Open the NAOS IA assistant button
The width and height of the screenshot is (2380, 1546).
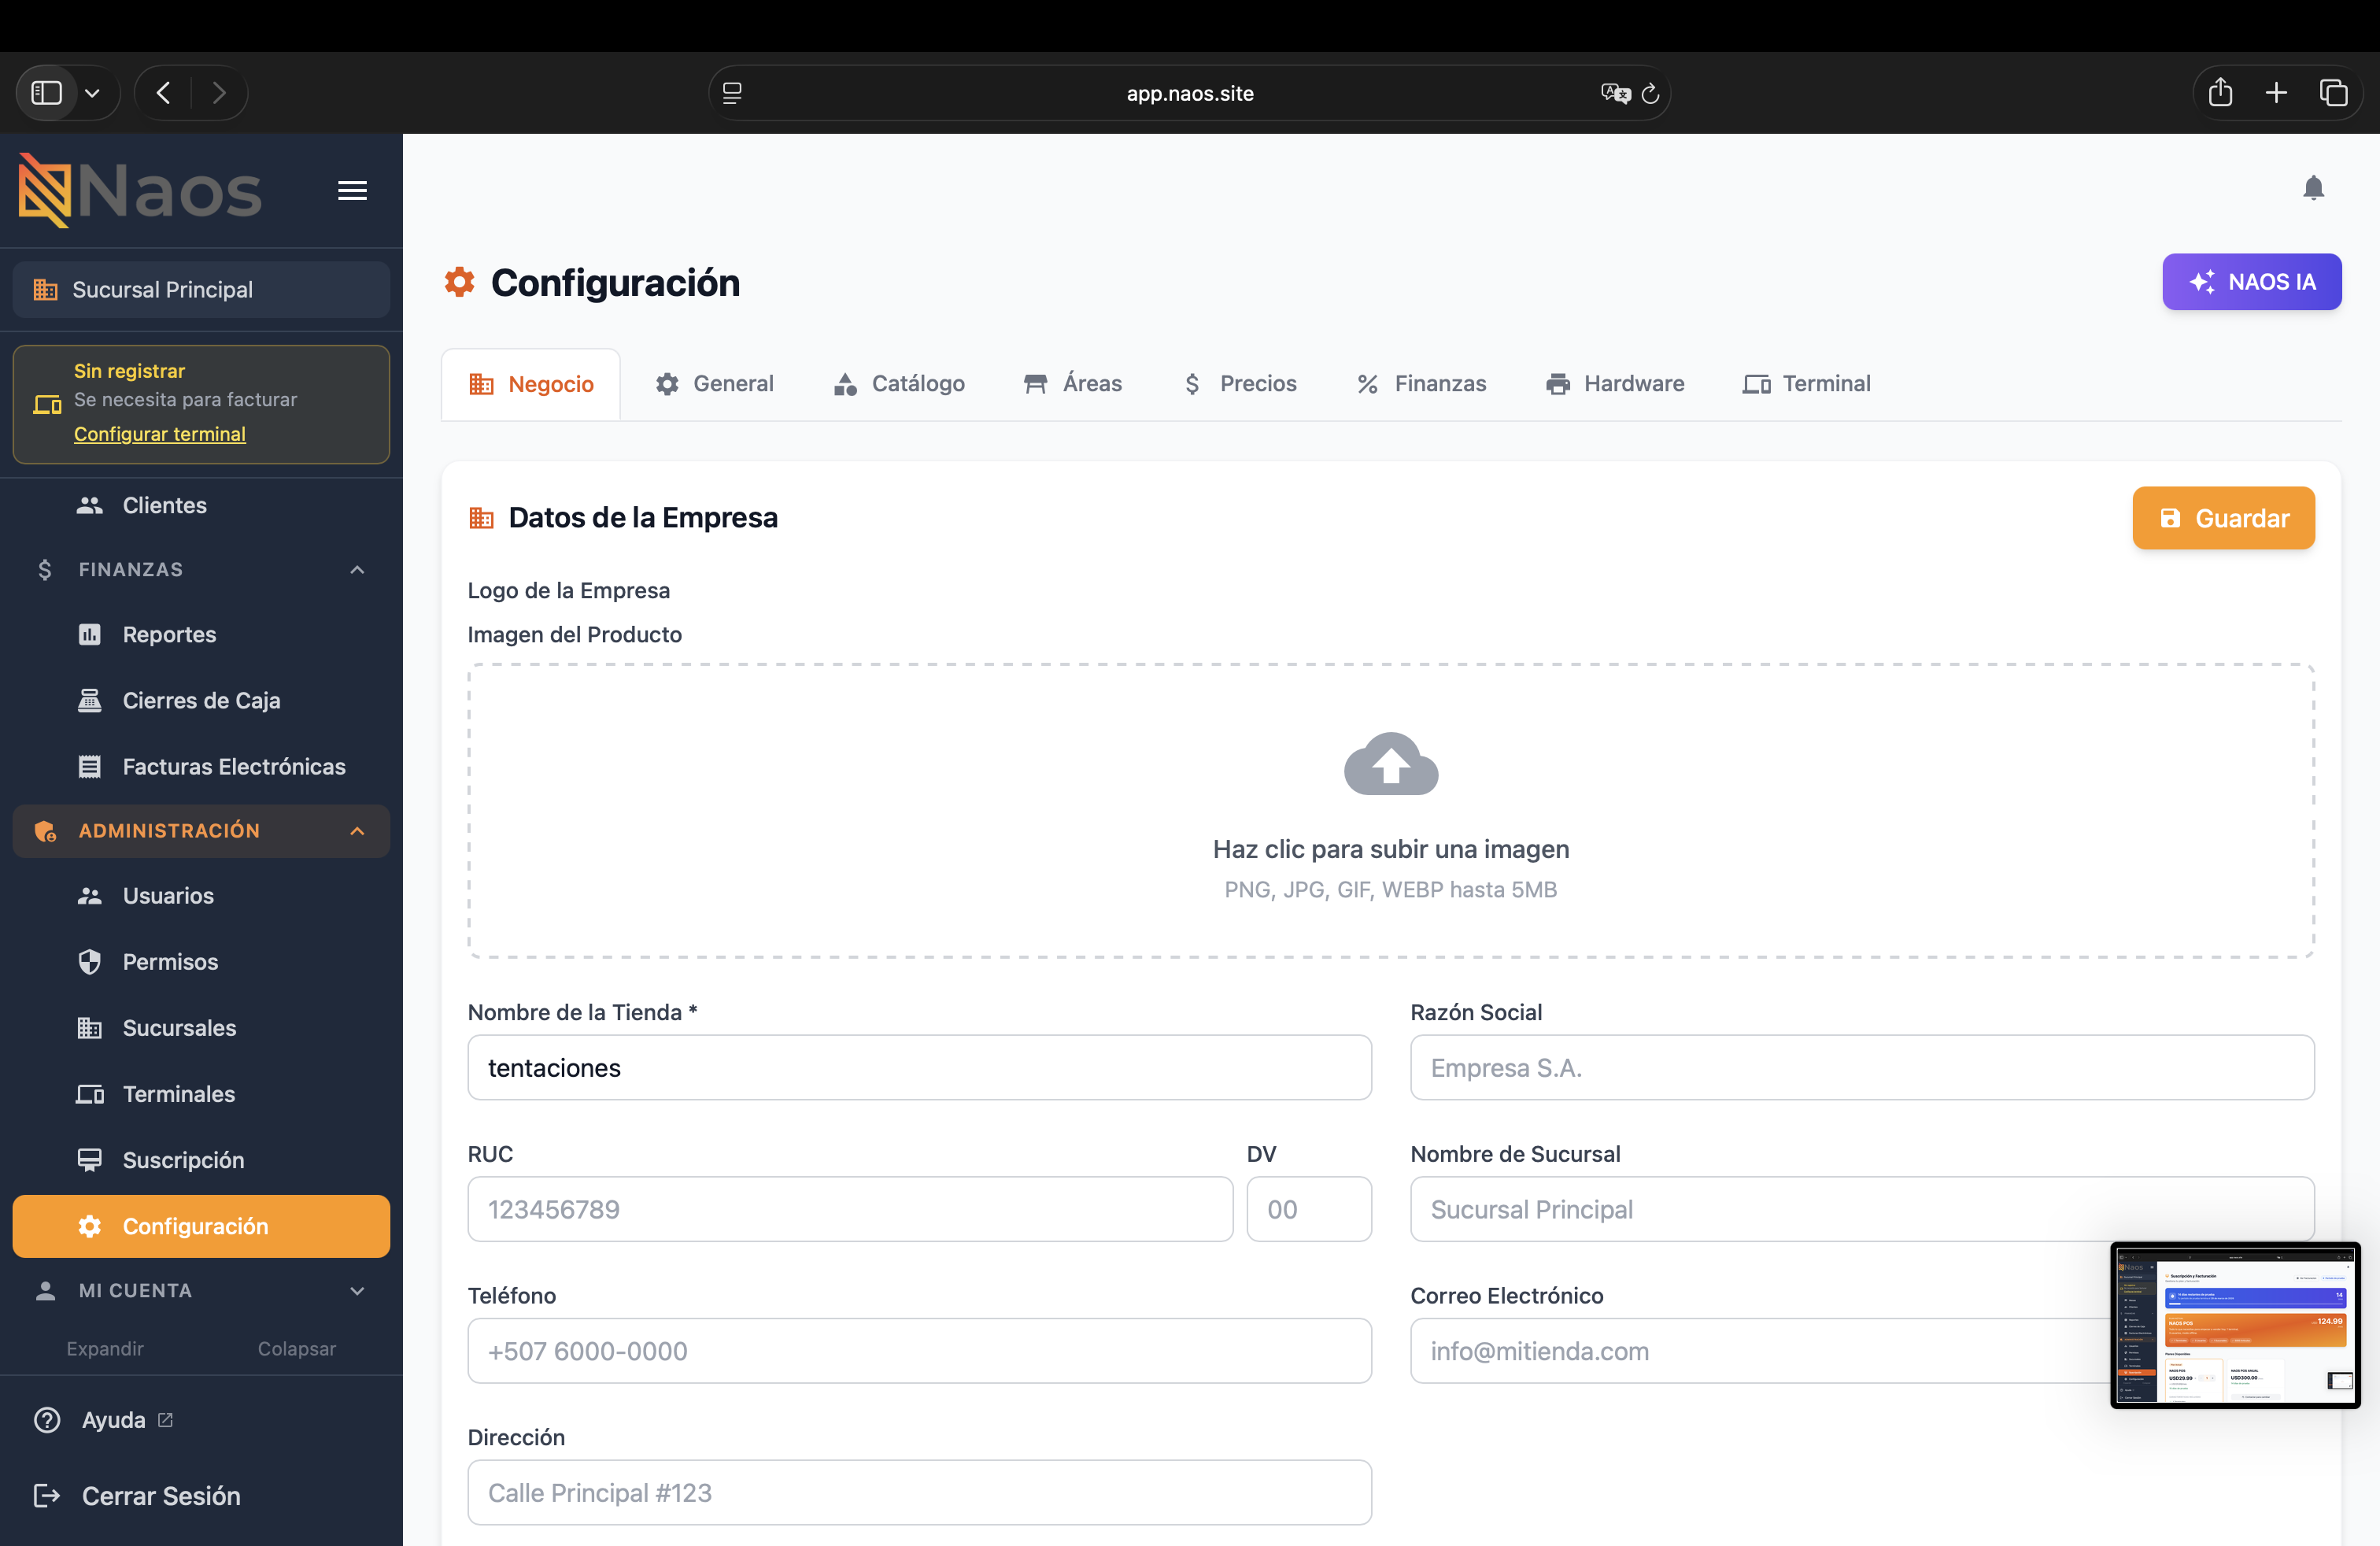click(x=2251, y=282)
